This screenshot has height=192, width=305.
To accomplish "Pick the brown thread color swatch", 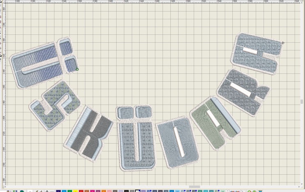I will tap(87, 191).
